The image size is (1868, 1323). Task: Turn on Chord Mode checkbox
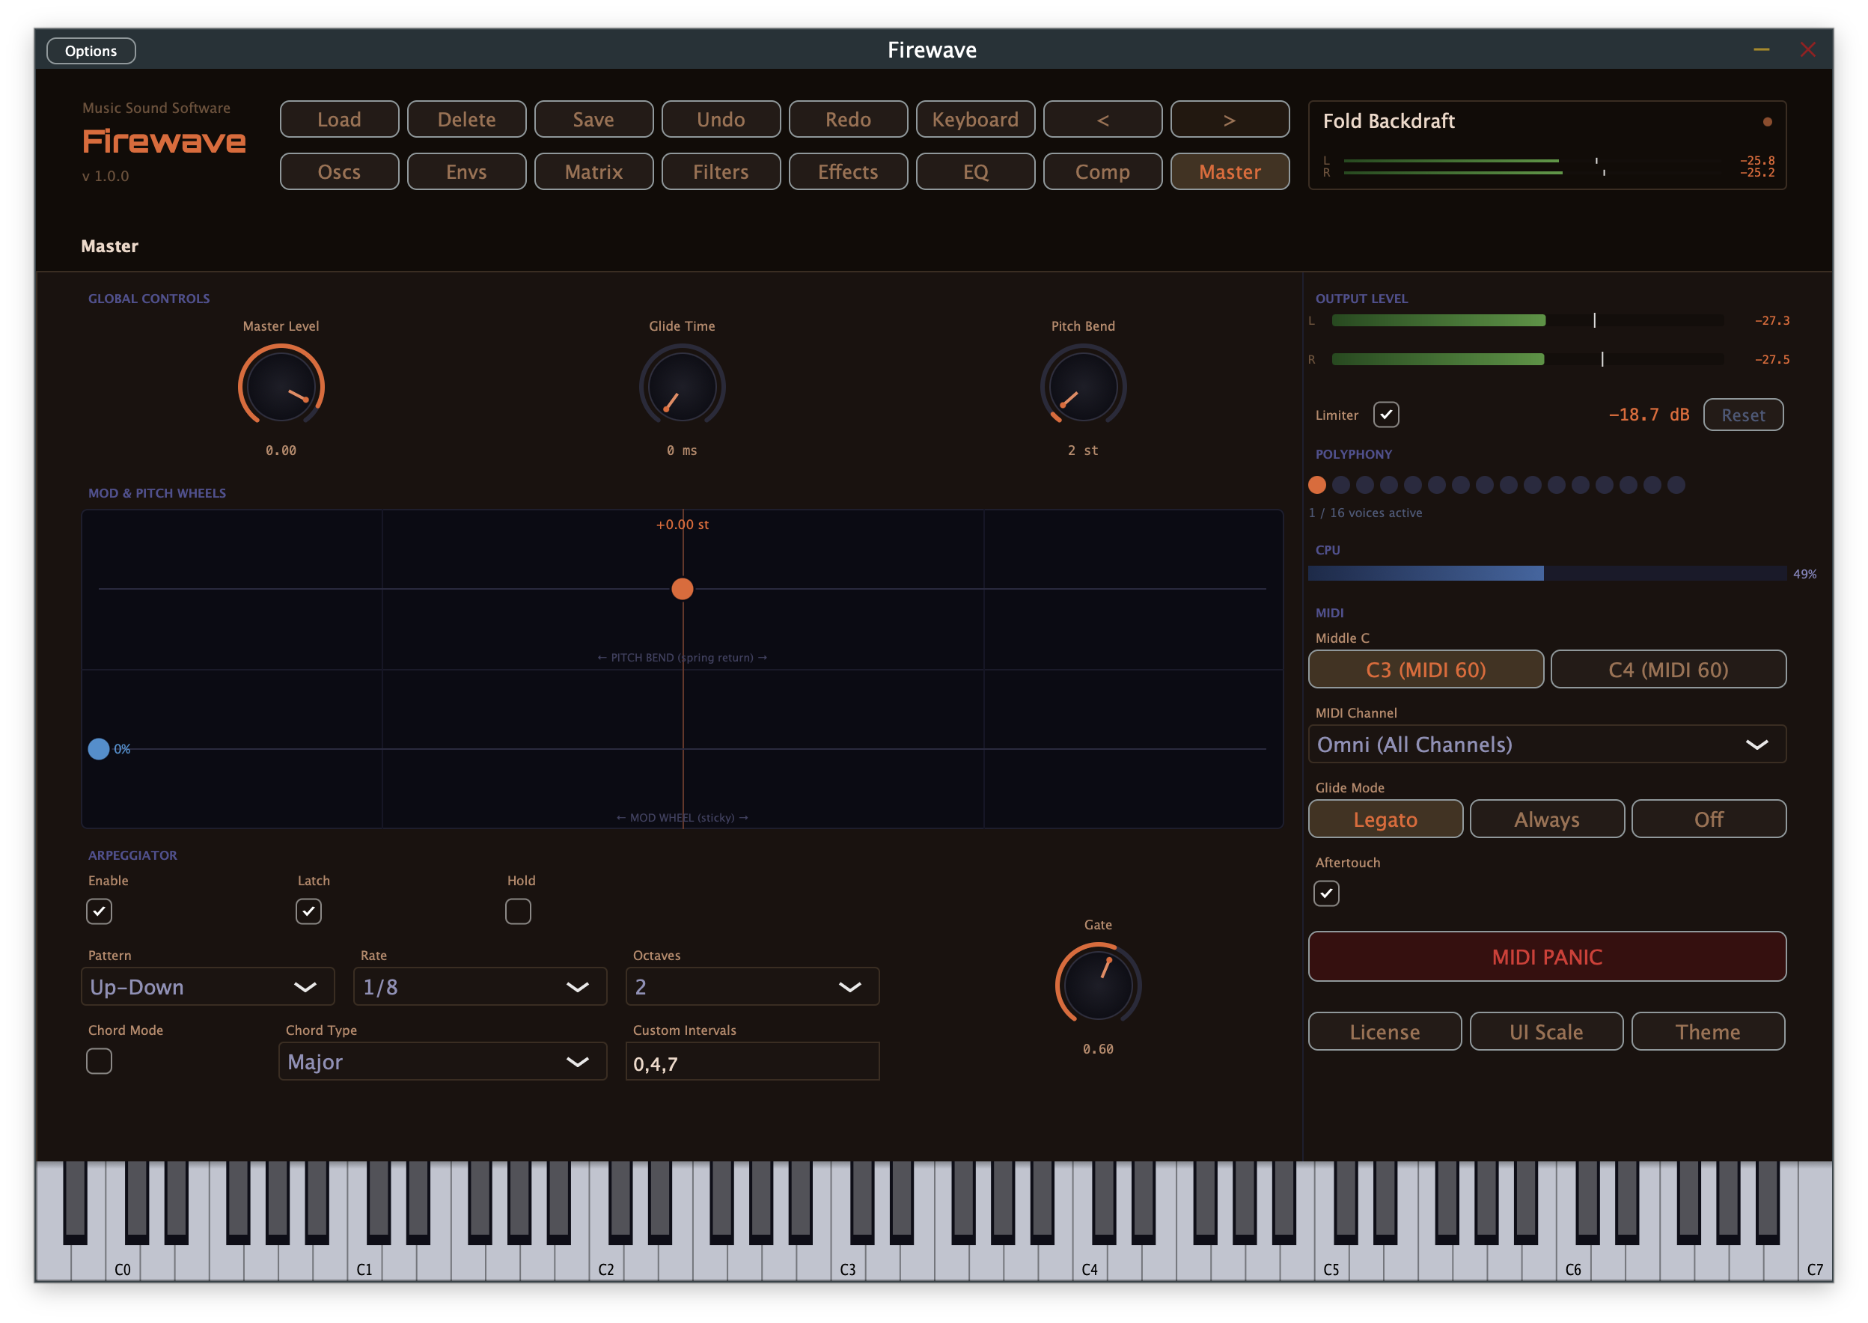(x=100, y=1060)
